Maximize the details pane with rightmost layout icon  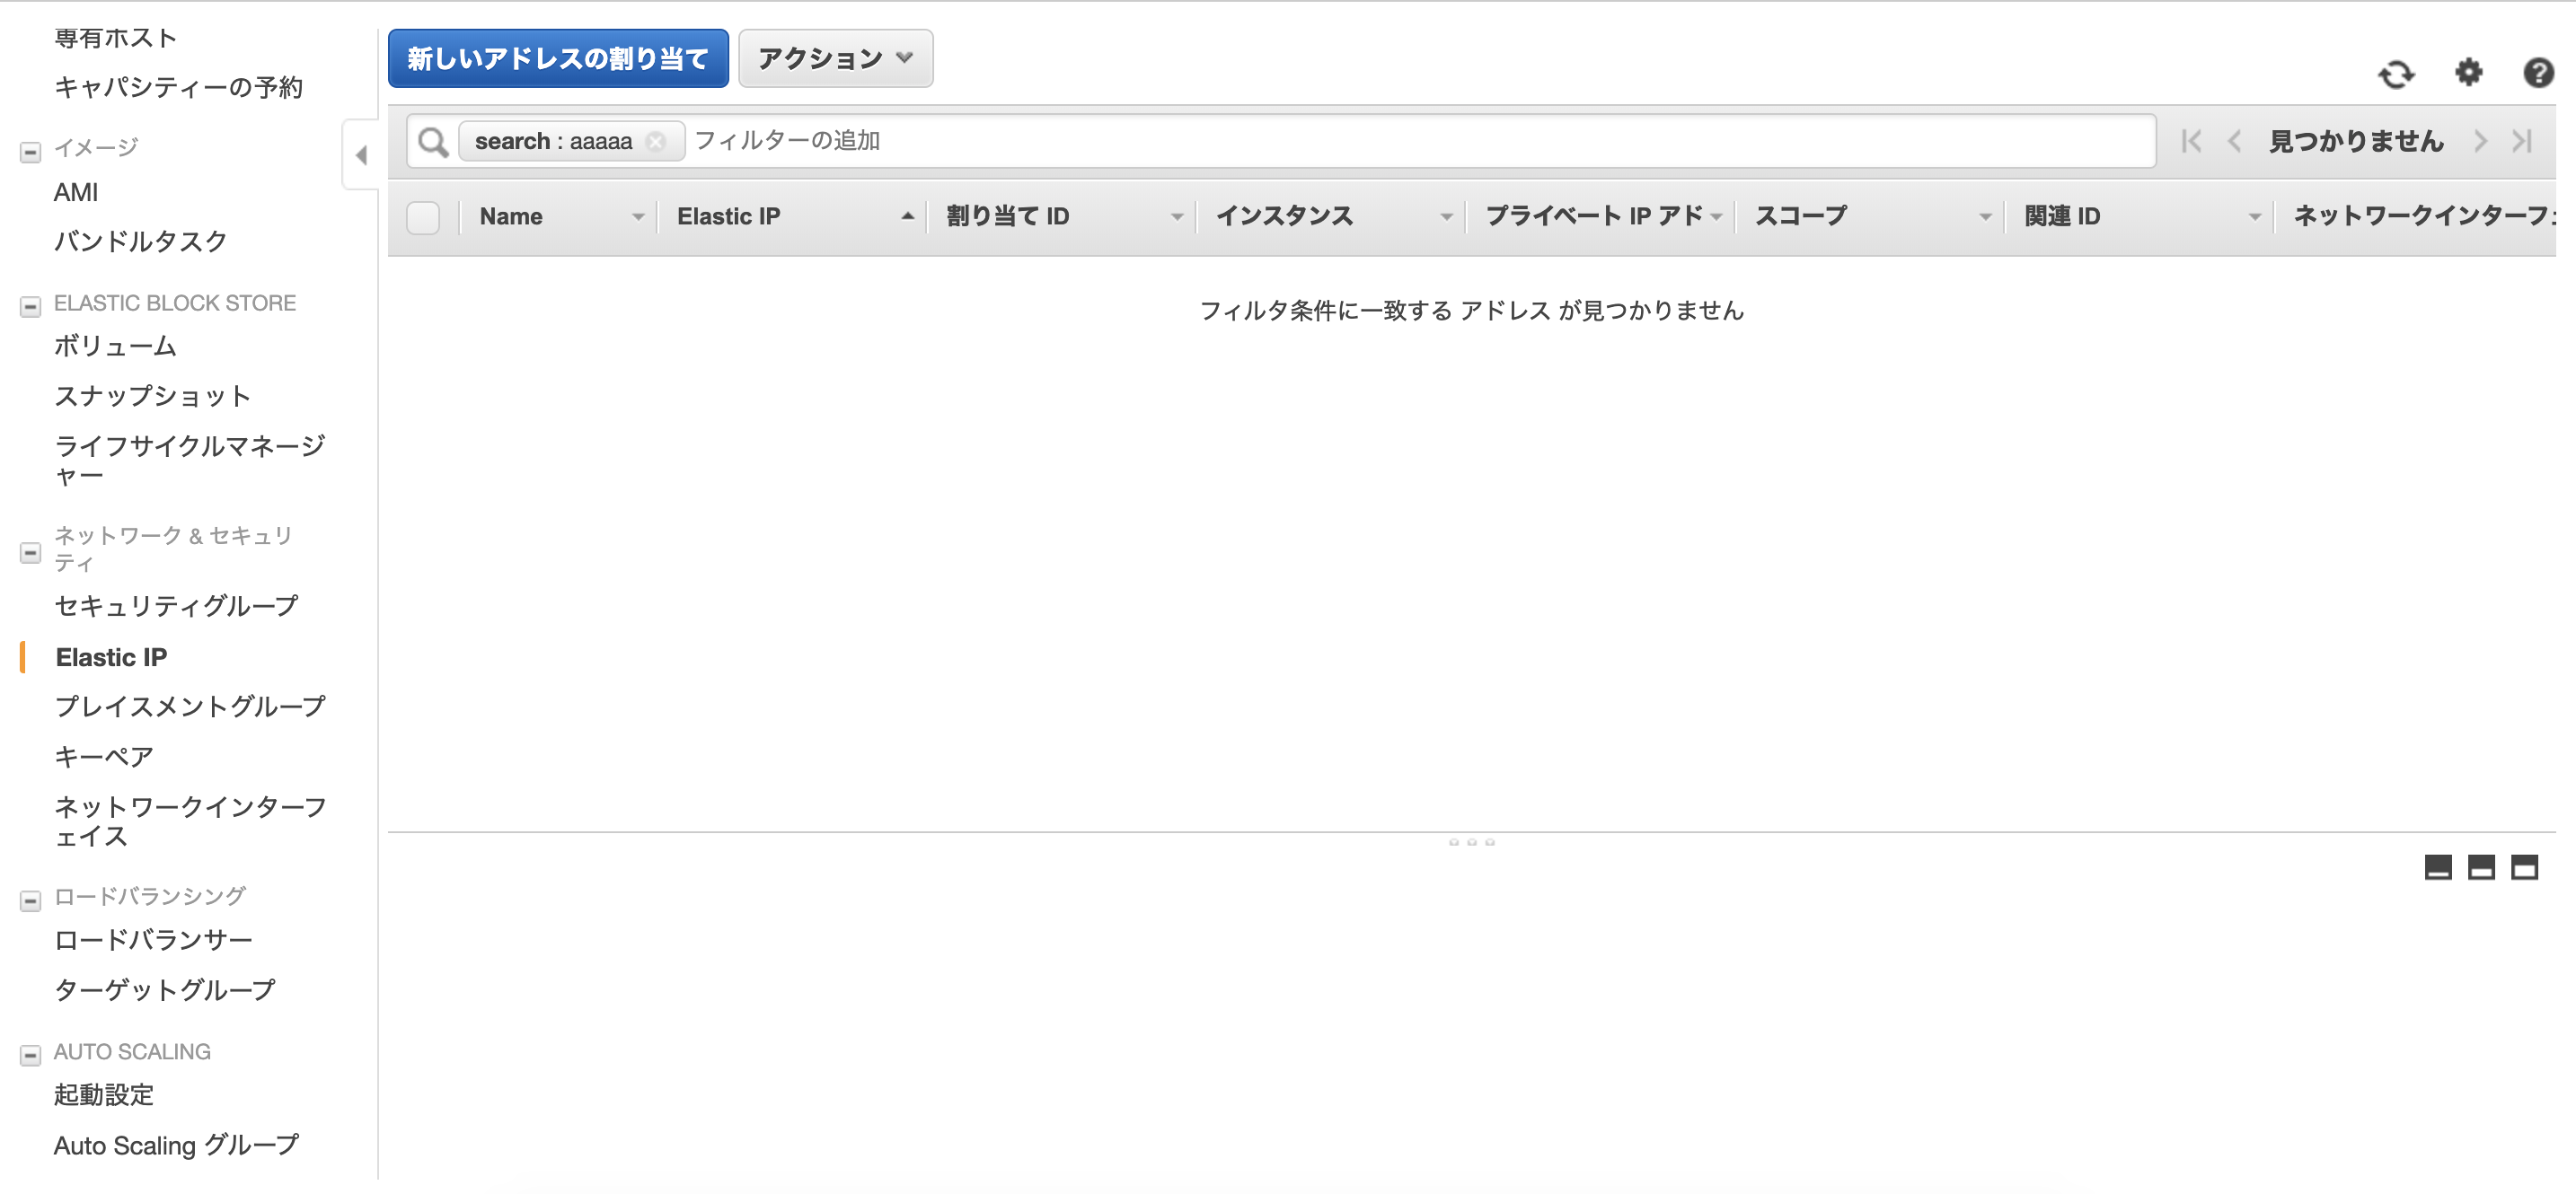[x=2524, y=867]
